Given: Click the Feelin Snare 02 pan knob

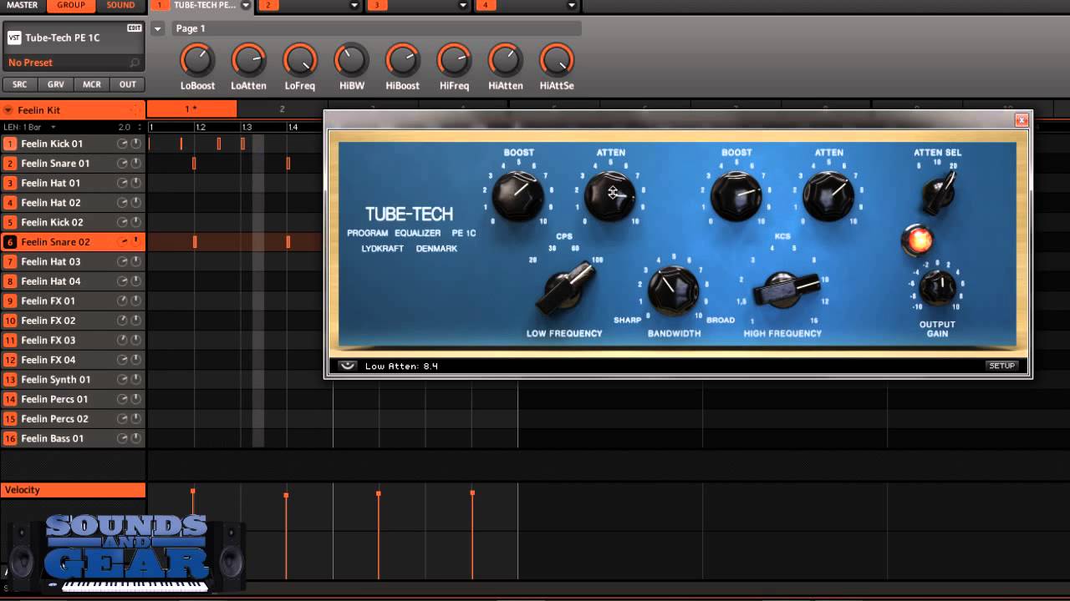Looking at the screenshot, I should point(135,242).
